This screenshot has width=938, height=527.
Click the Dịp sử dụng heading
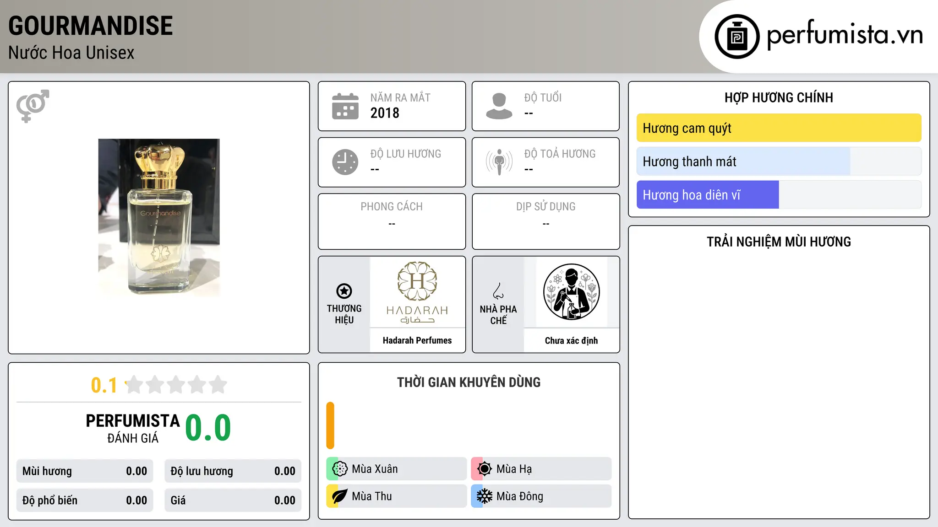[545, 207]
